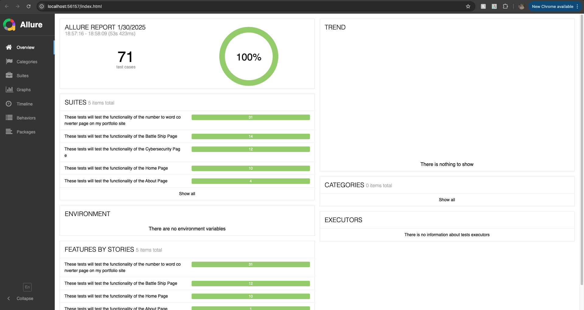
Task: Click the green bar for the Home Page suite
Action: tap(251, 168)
